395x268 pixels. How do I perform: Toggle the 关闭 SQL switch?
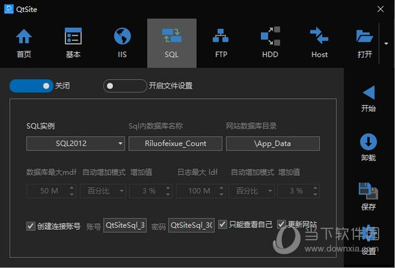(31, 86)
